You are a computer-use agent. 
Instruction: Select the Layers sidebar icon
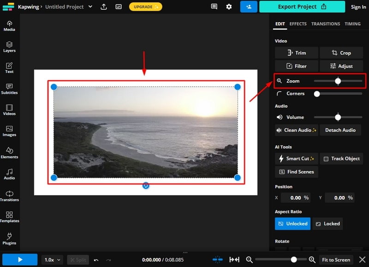pyautogui.click(x=9, y=46)
